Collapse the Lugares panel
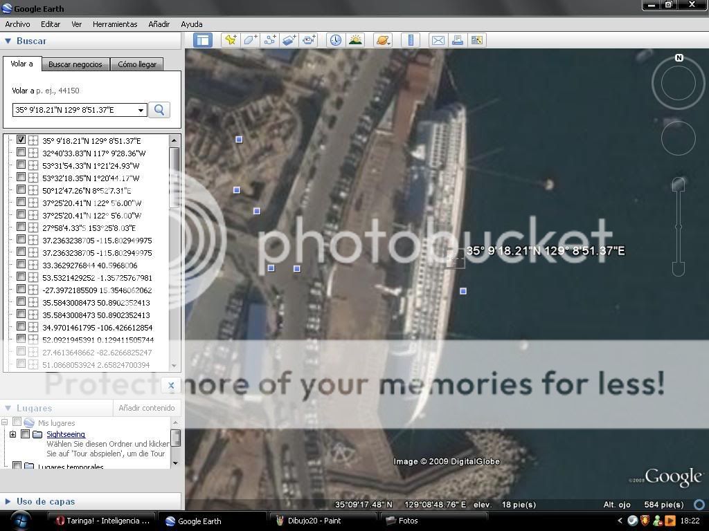The width and height of the screenshot is (709, 531). [8, 408]
